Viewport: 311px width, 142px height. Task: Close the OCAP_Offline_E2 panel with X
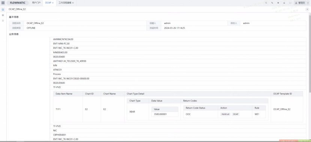[307, 9]
